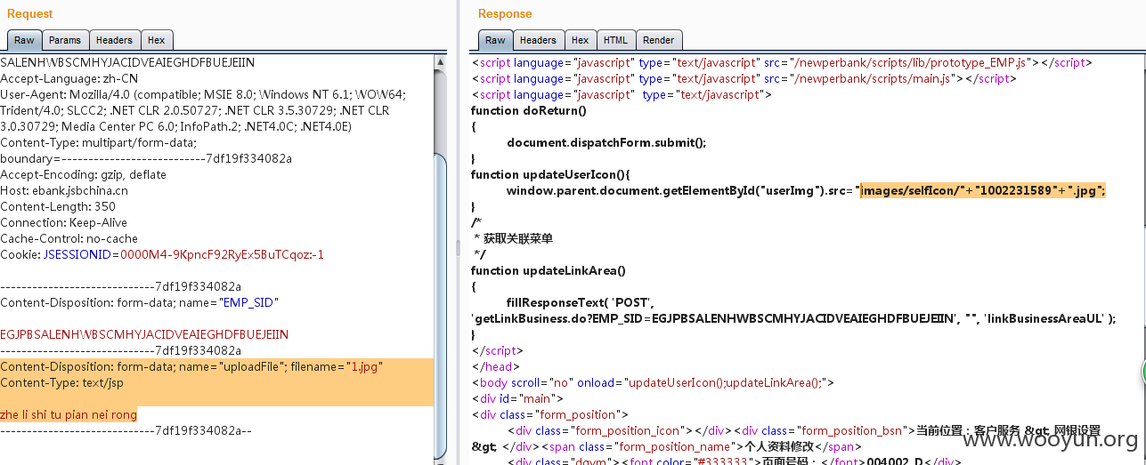Switch to the Response Raw tab
This screenshot has width=1146, height=465.
(495, 40)
